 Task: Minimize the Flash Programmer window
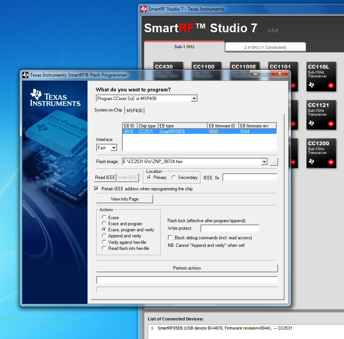click(255, 74)
